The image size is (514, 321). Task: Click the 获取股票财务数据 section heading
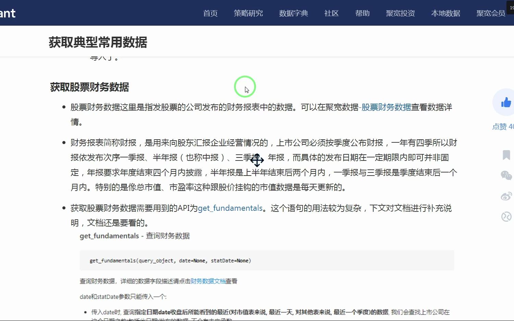point(89,87)
